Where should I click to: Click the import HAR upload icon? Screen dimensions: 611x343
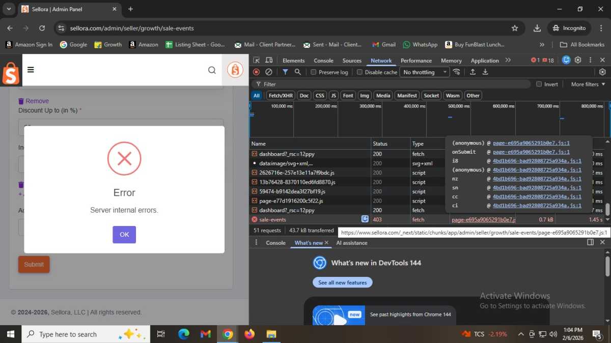tap(473, 72)
